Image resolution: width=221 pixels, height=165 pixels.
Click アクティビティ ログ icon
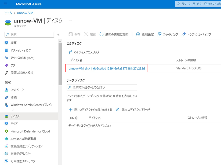6,50
